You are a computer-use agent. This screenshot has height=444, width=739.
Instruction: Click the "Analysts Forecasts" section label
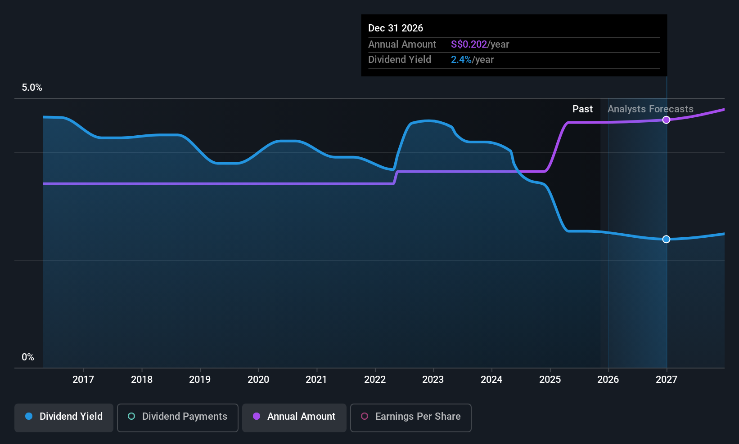coord(650,109)
